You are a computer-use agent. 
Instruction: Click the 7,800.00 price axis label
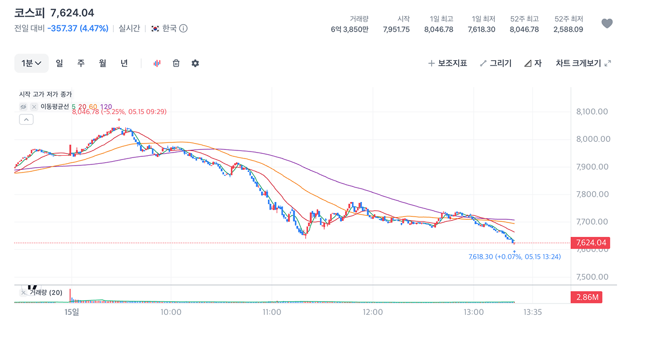click(593, 194)
